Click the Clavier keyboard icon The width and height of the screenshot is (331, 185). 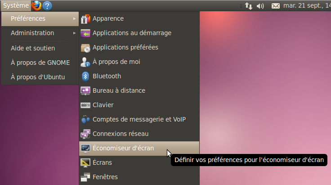[85, 105]
